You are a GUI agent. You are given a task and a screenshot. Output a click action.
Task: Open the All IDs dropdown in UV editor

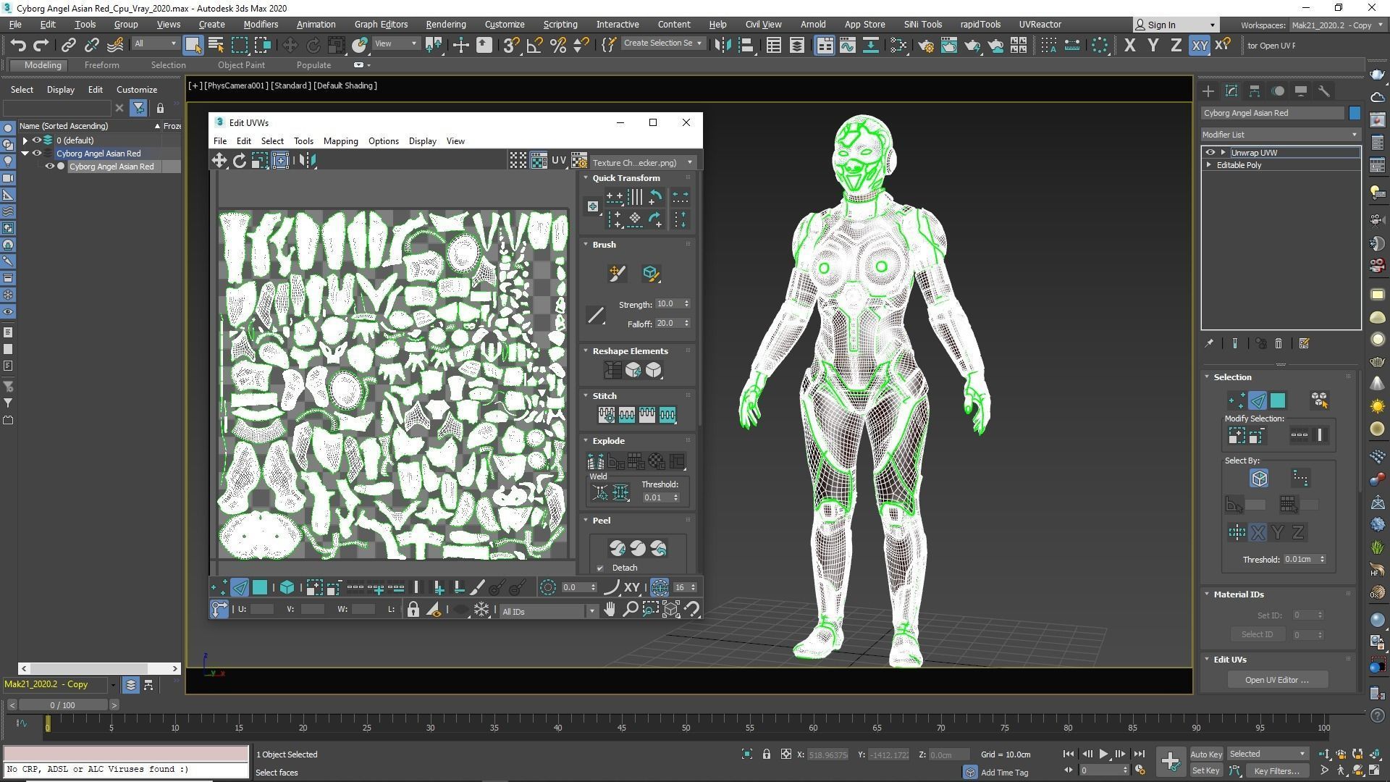coord(549,611)
